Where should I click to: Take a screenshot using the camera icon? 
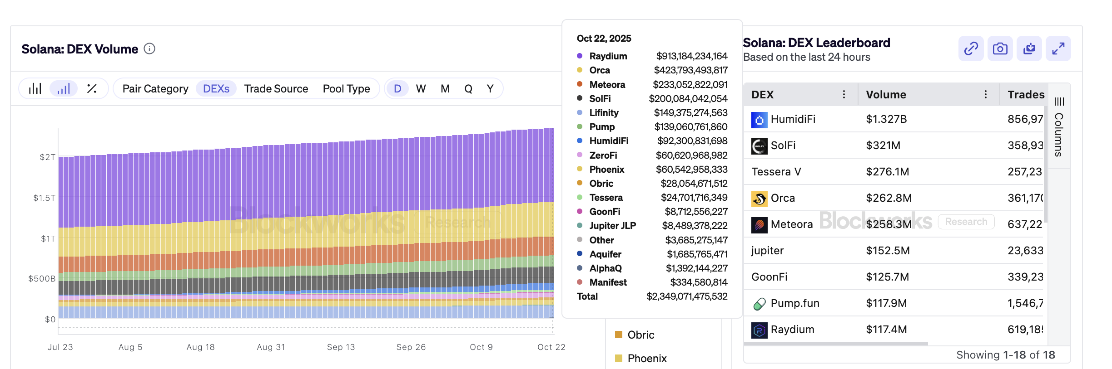(1000, 49)
